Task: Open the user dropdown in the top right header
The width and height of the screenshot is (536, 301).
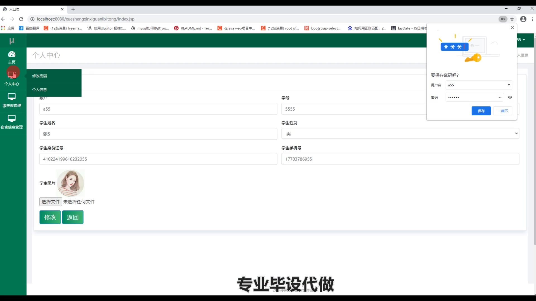Action: tap(521, 40)
